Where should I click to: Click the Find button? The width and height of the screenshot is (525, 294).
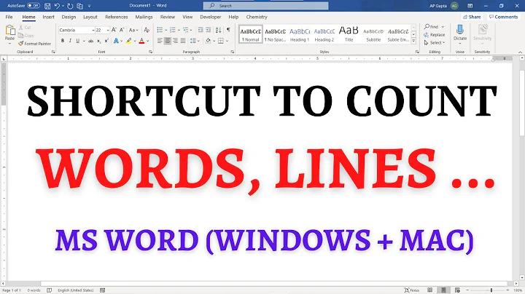pyautogui.click(x=432, y=26)
